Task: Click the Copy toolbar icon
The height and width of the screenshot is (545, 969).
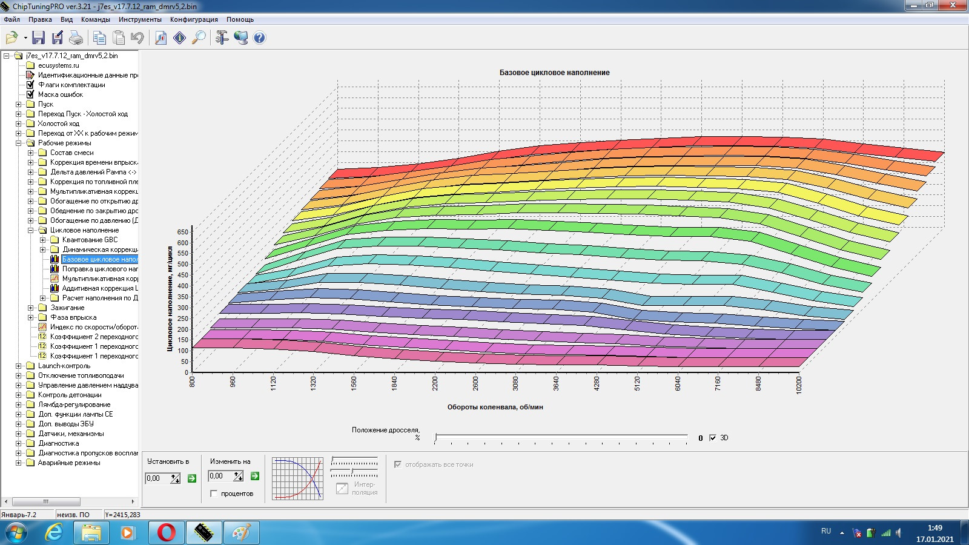Action: (x=99, y=38)
